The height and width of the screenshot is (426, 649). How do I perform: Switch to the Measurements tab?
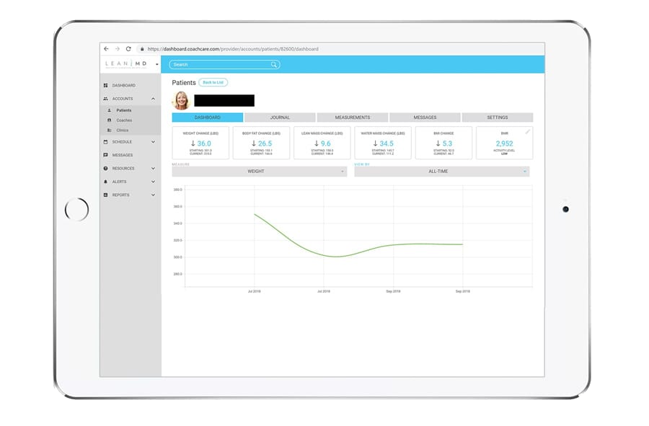pyautogui.click(x=353, y=117)
